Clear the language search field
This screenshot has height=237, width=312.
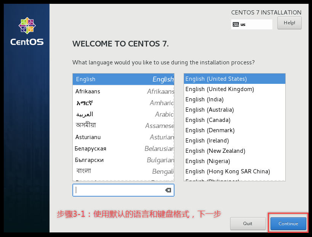coord(168,190)
